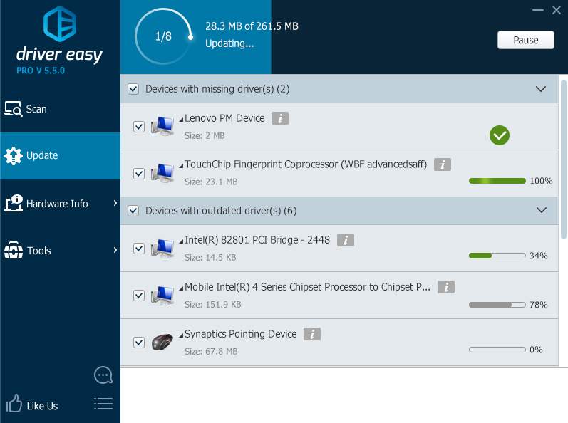Toggle 'Devices with missing driver(s)' group checkbox
The image size is (568, 423).
coord(133,89)
